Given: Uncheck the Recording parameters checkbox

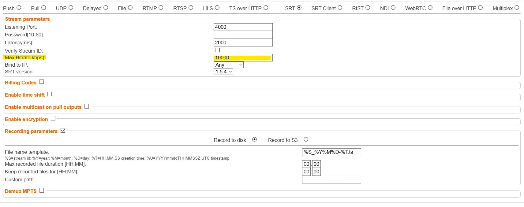Looking at the screenshot, I should point(63,131).
